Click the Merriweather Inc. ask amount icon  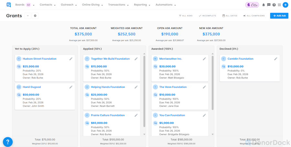155,66
